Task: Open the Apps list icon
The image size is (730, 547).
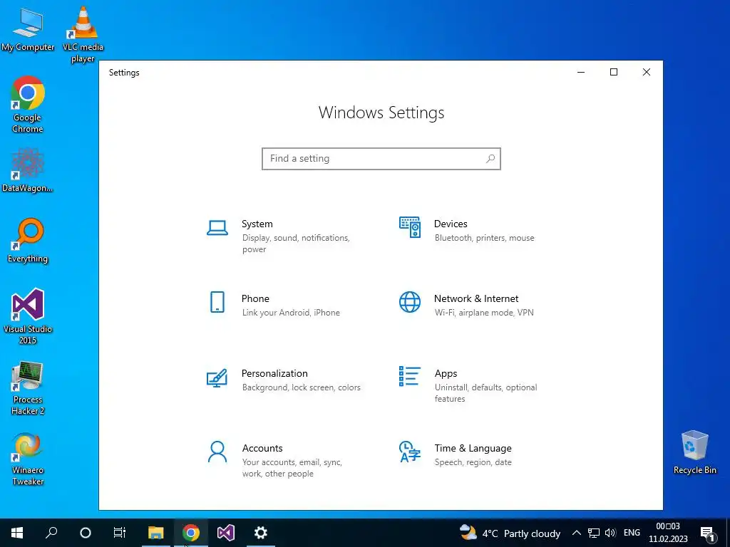Action: pyautogui.click(x=410, y=376)
